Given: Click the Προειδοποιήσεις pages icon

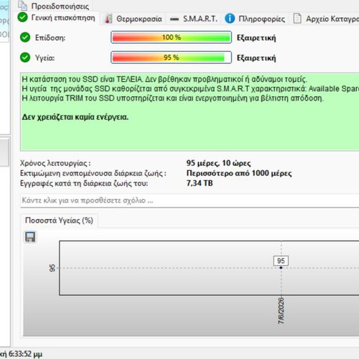Looking at the screenshot, I should (x=23, y=5).
